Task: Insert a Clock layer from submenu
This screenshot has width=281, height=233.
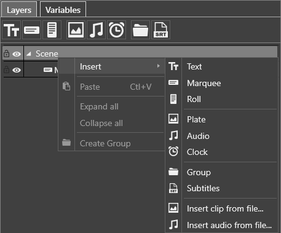Action: coord(222,152)
